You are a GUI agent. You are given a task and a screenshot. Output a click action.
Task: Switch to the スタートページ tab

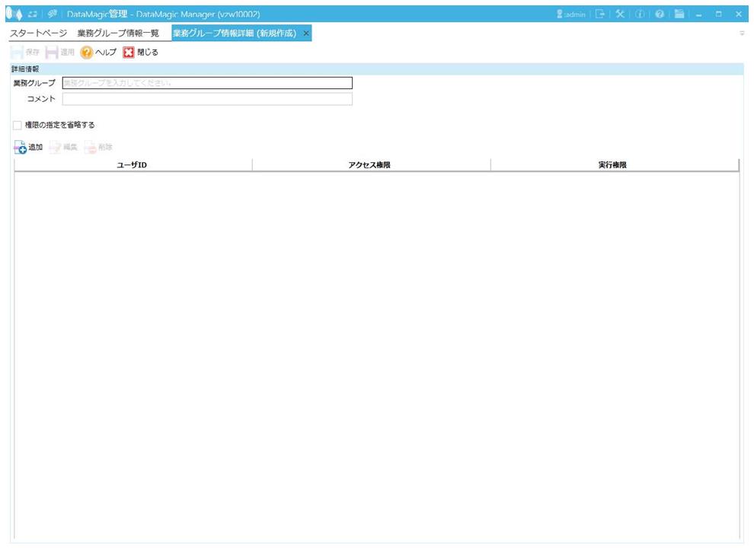(38, 33)
